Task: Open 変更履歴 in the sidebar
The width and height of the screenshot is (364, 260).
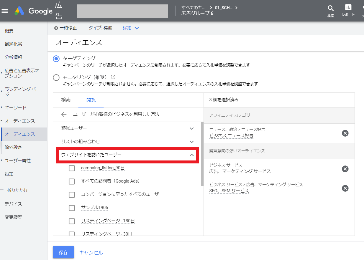Action: [14, 217]
